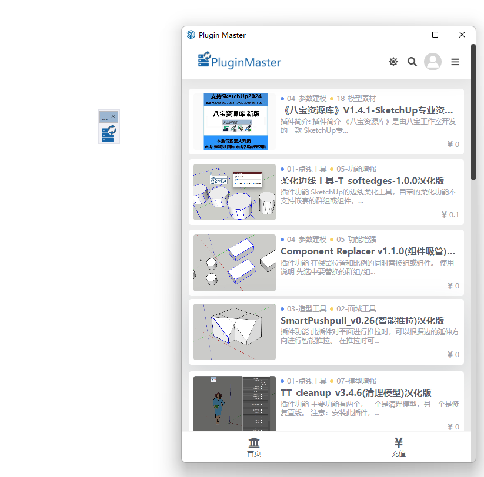
Task: Select the 02-面域工具 tag on SmartPushpull
Action: (x=356, y=308)
